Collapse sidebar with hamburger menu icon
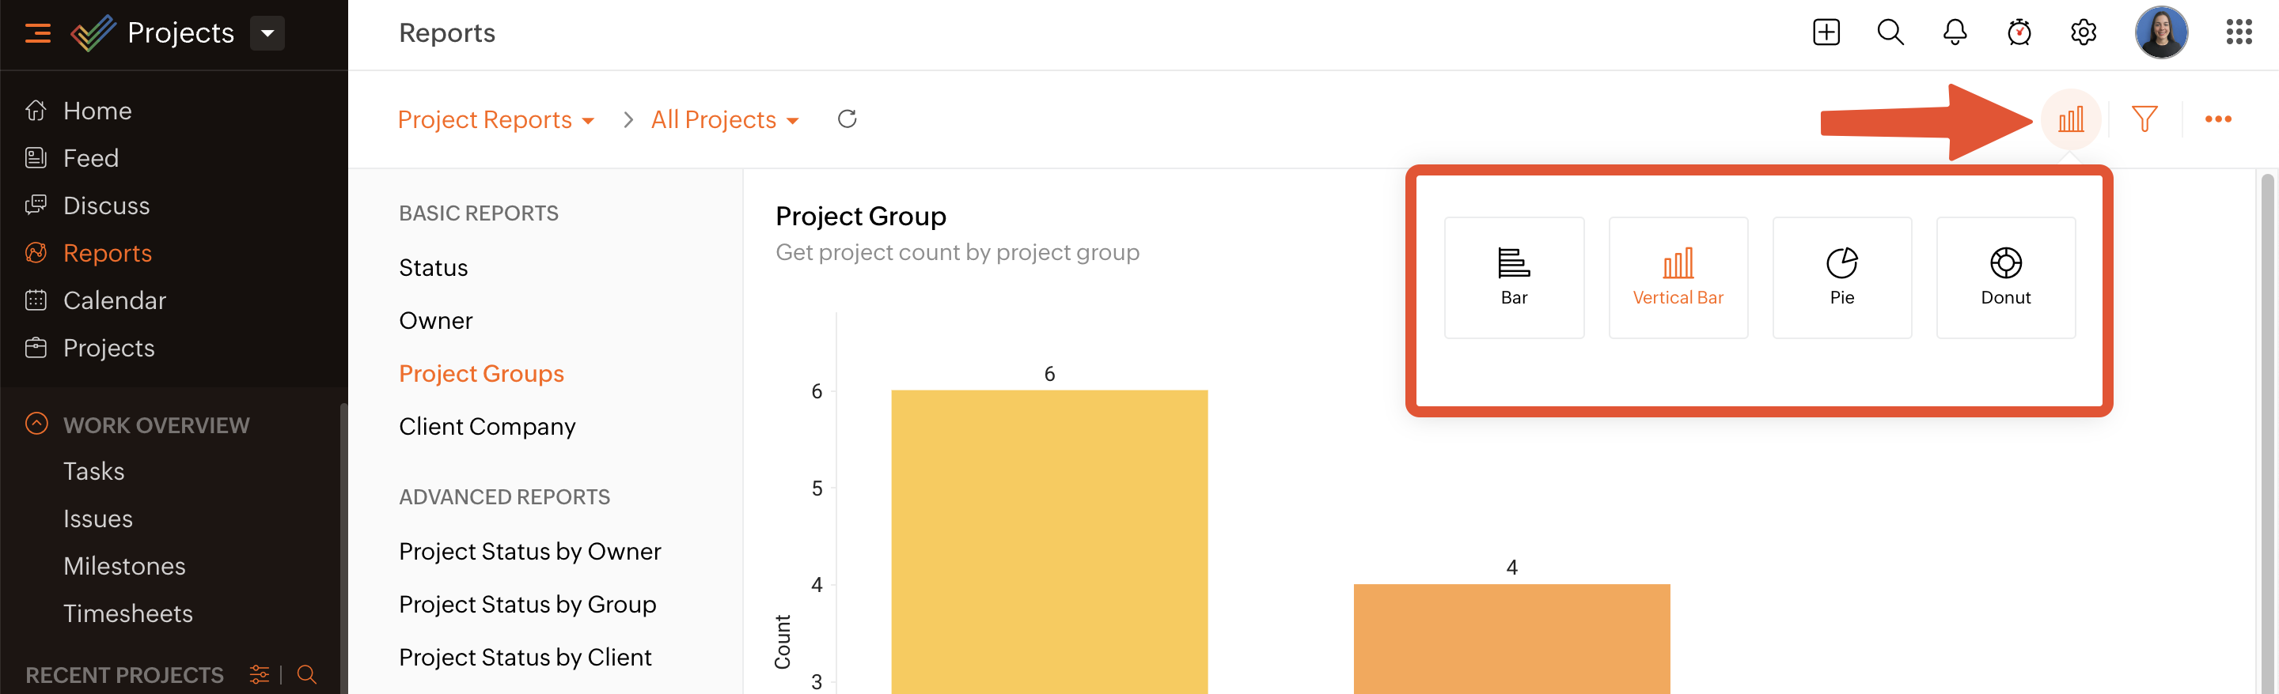 pos(37,34)
